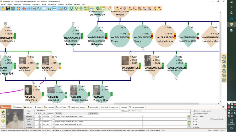Switch to the Complet tab
Image resolution: width=236 pixels, height=132 pixels.
pos(17,107)
